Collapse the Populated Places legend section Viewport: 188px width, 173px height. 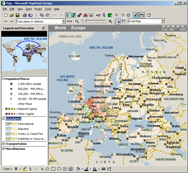click(x=3, y=79)
